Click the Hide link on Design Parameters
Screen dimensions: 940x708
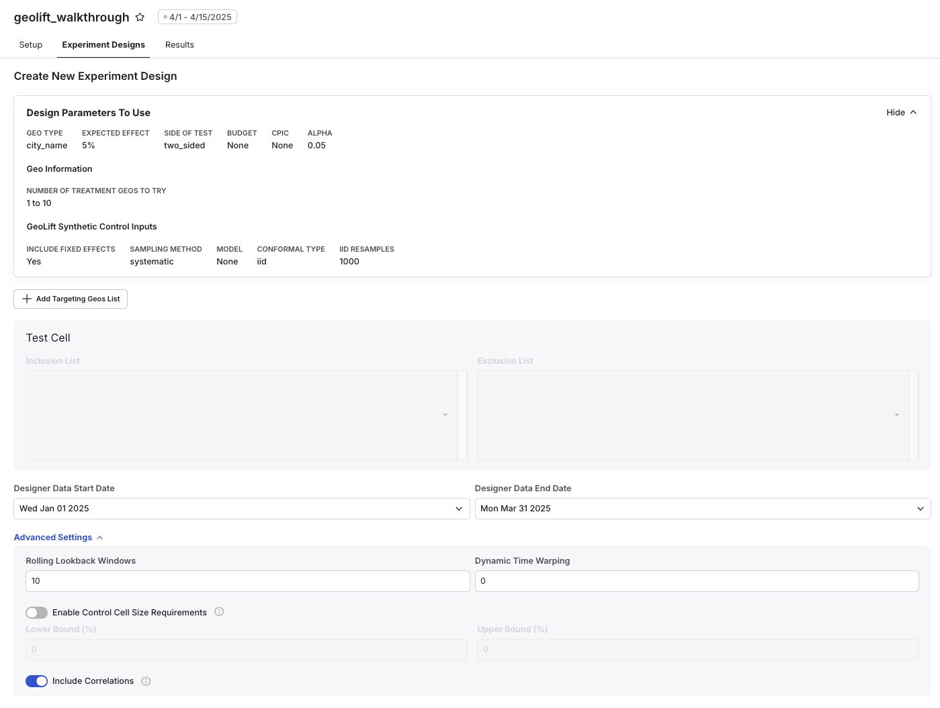(896, 112)
